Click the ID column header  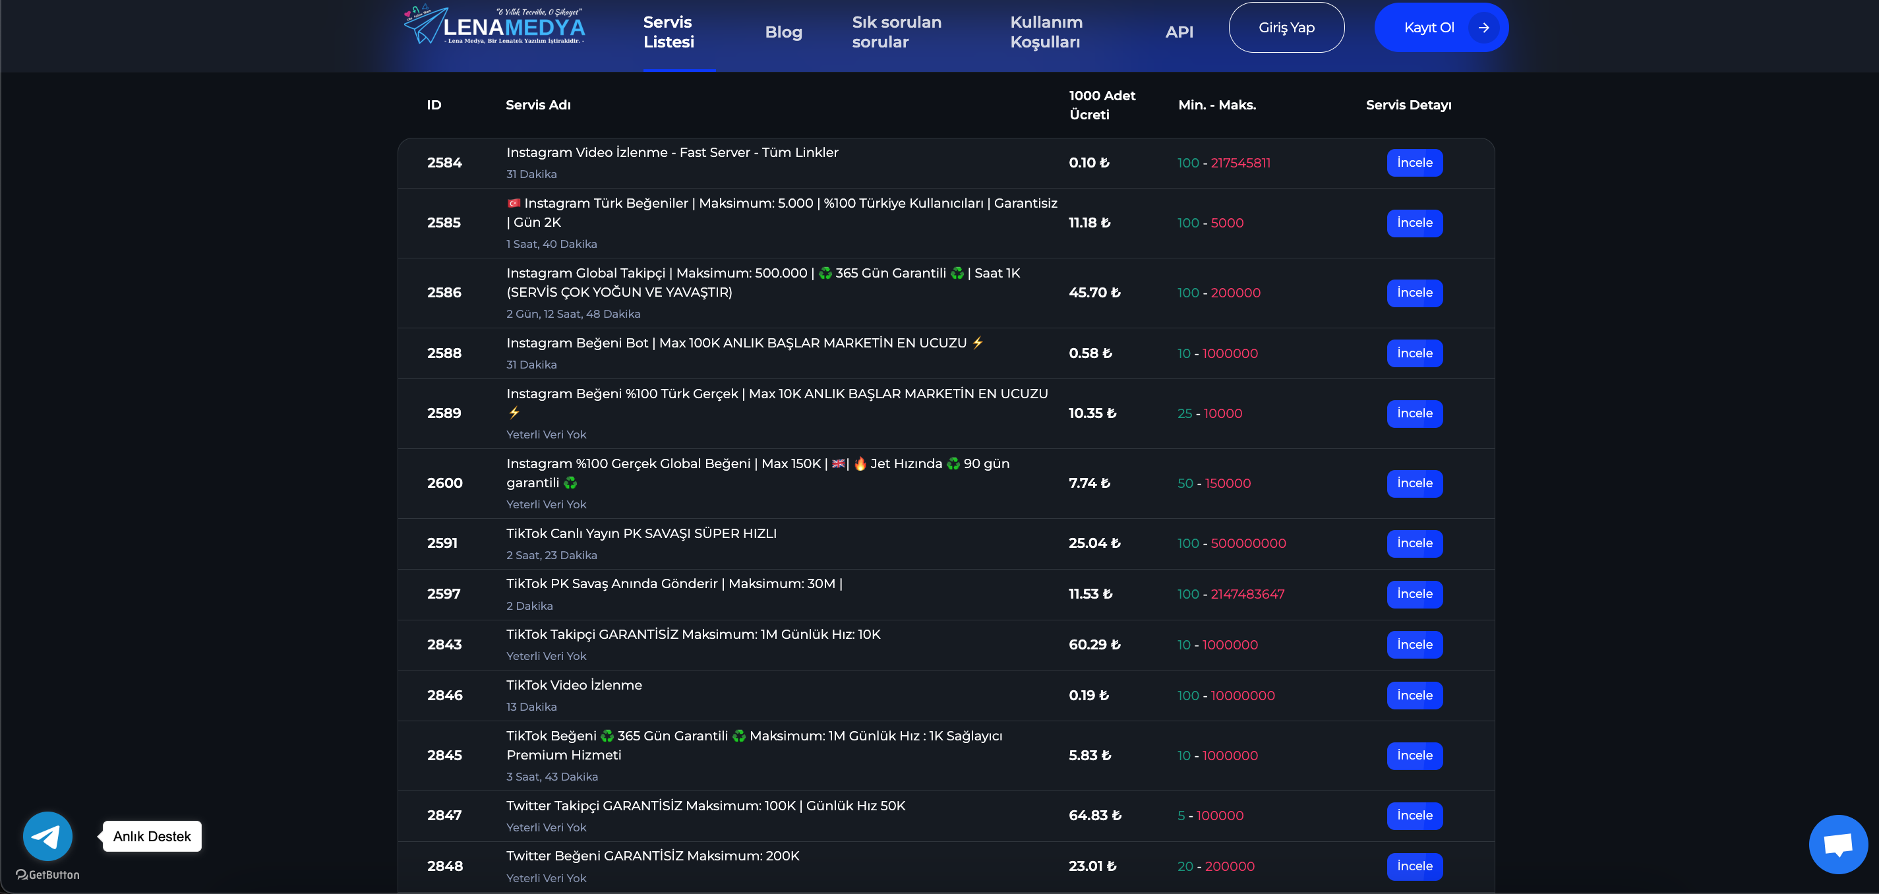coord(434,105)
